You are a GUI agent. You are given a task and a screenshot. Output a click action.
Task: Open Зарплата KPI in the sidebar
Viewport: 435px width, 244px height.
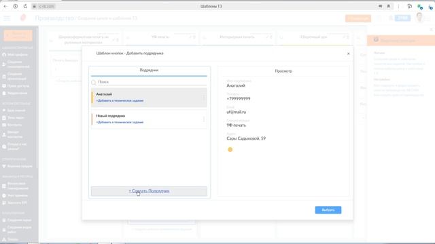tap(16, 203)
